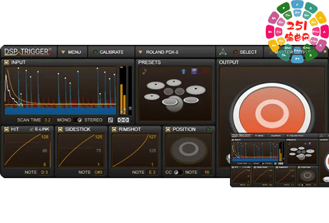
Task: Click the MENU label
Action: click(x=74, y=52)
